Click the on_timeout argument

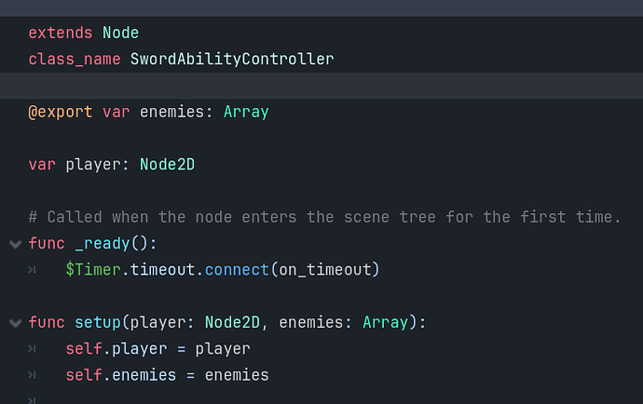click(320, 270)
